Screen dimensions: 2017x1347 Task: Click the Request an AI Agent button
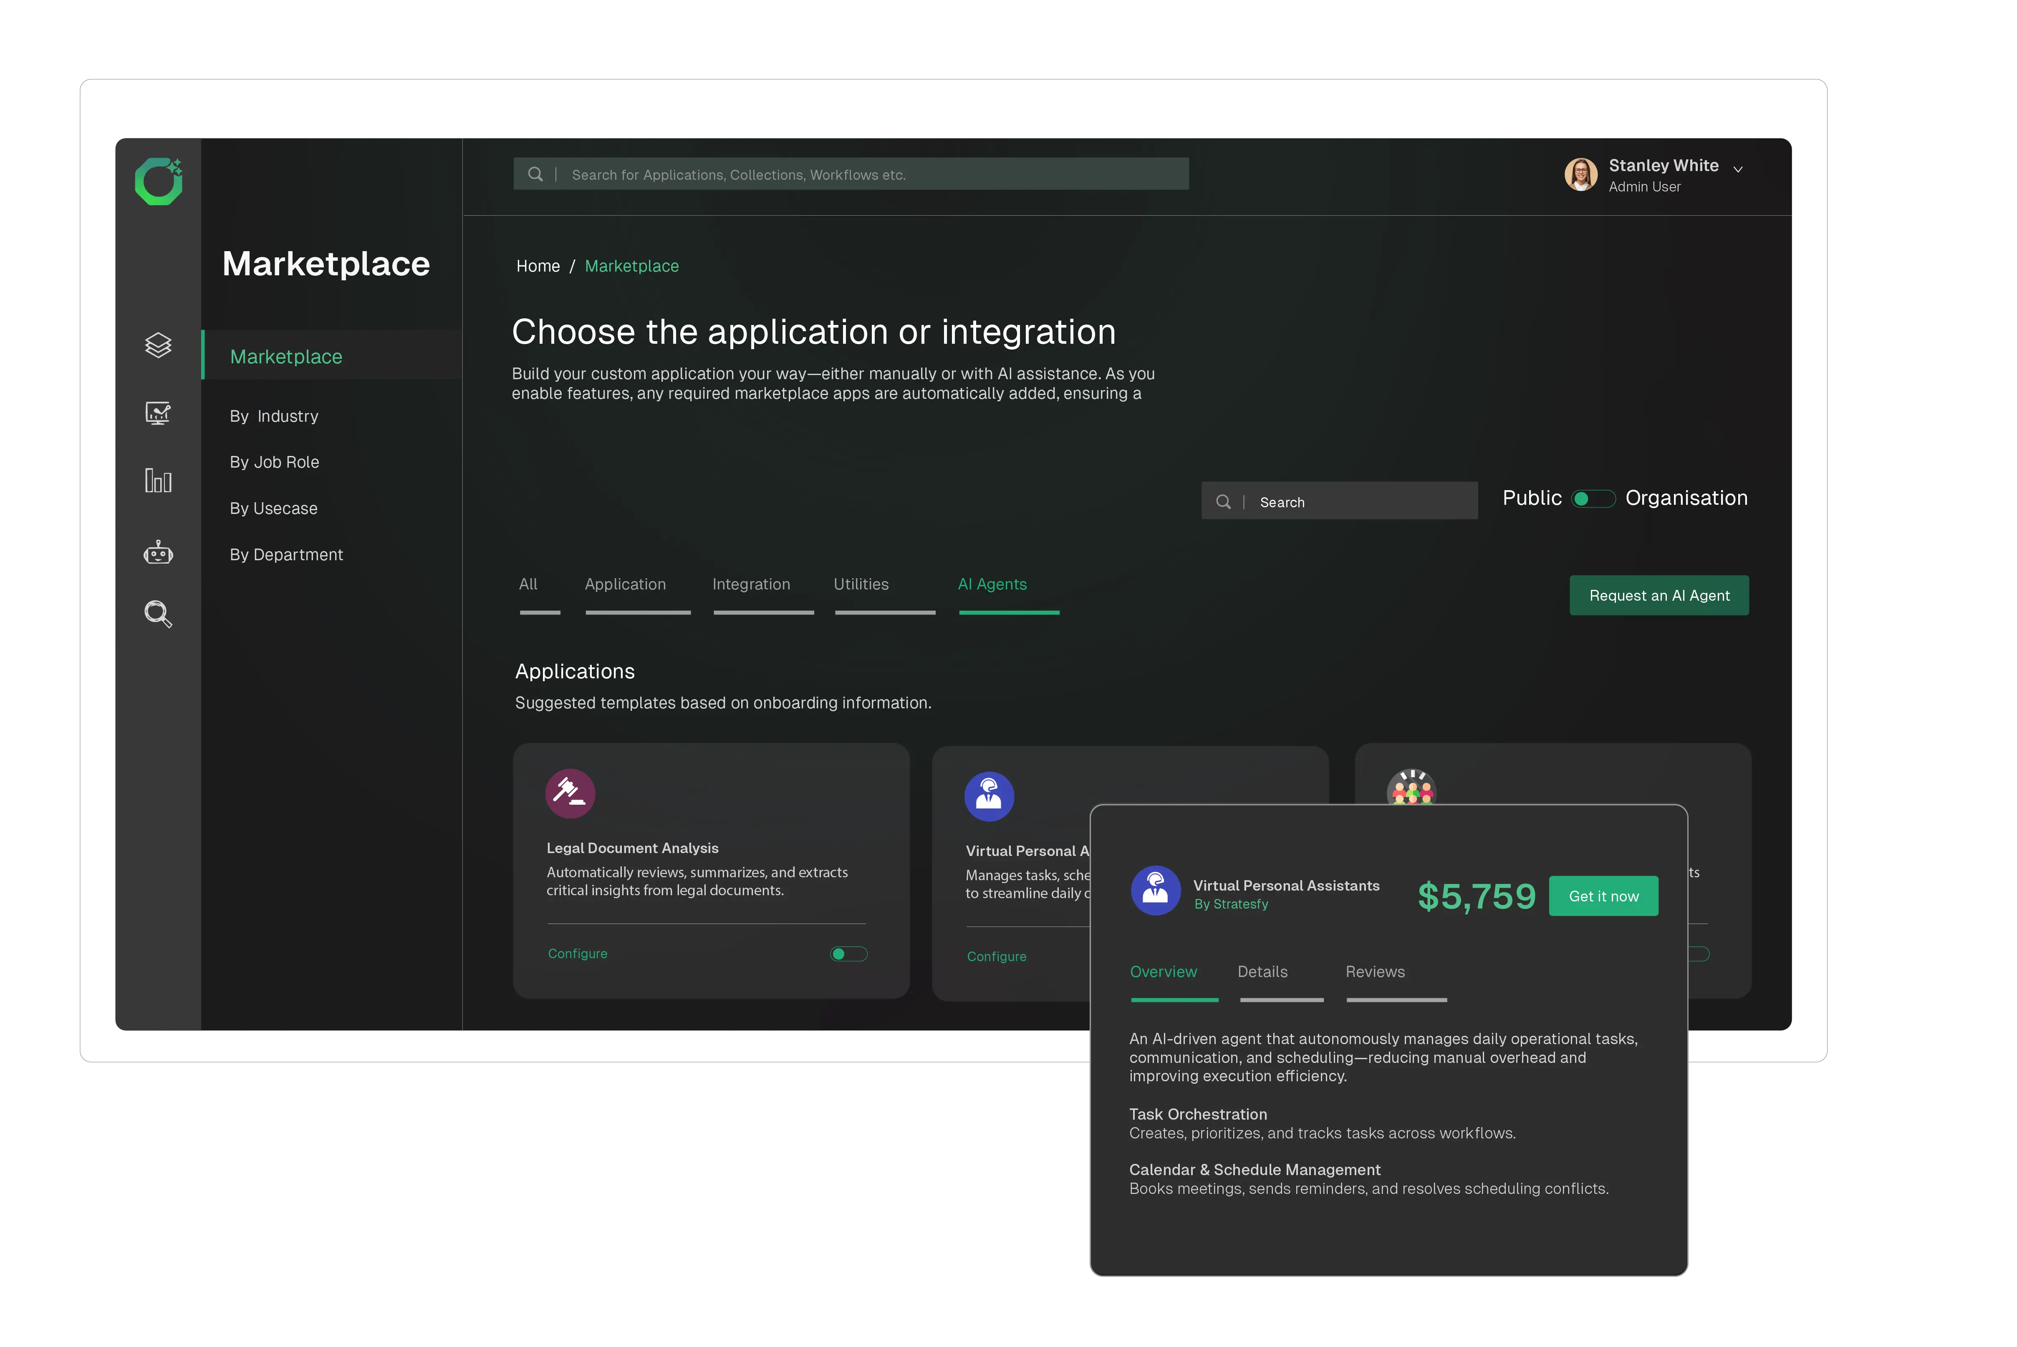click(x=1659, y=595)
